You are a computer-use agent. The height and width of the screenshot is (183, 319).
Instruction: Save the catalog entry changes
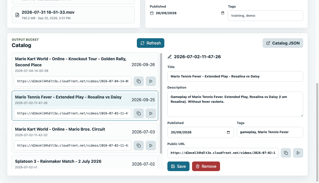[178, 166]
